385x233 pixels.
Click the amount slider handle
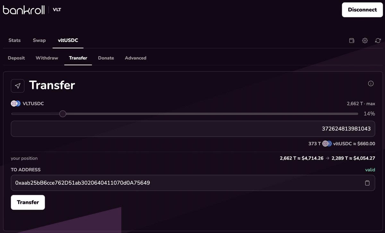coord(63,114)
